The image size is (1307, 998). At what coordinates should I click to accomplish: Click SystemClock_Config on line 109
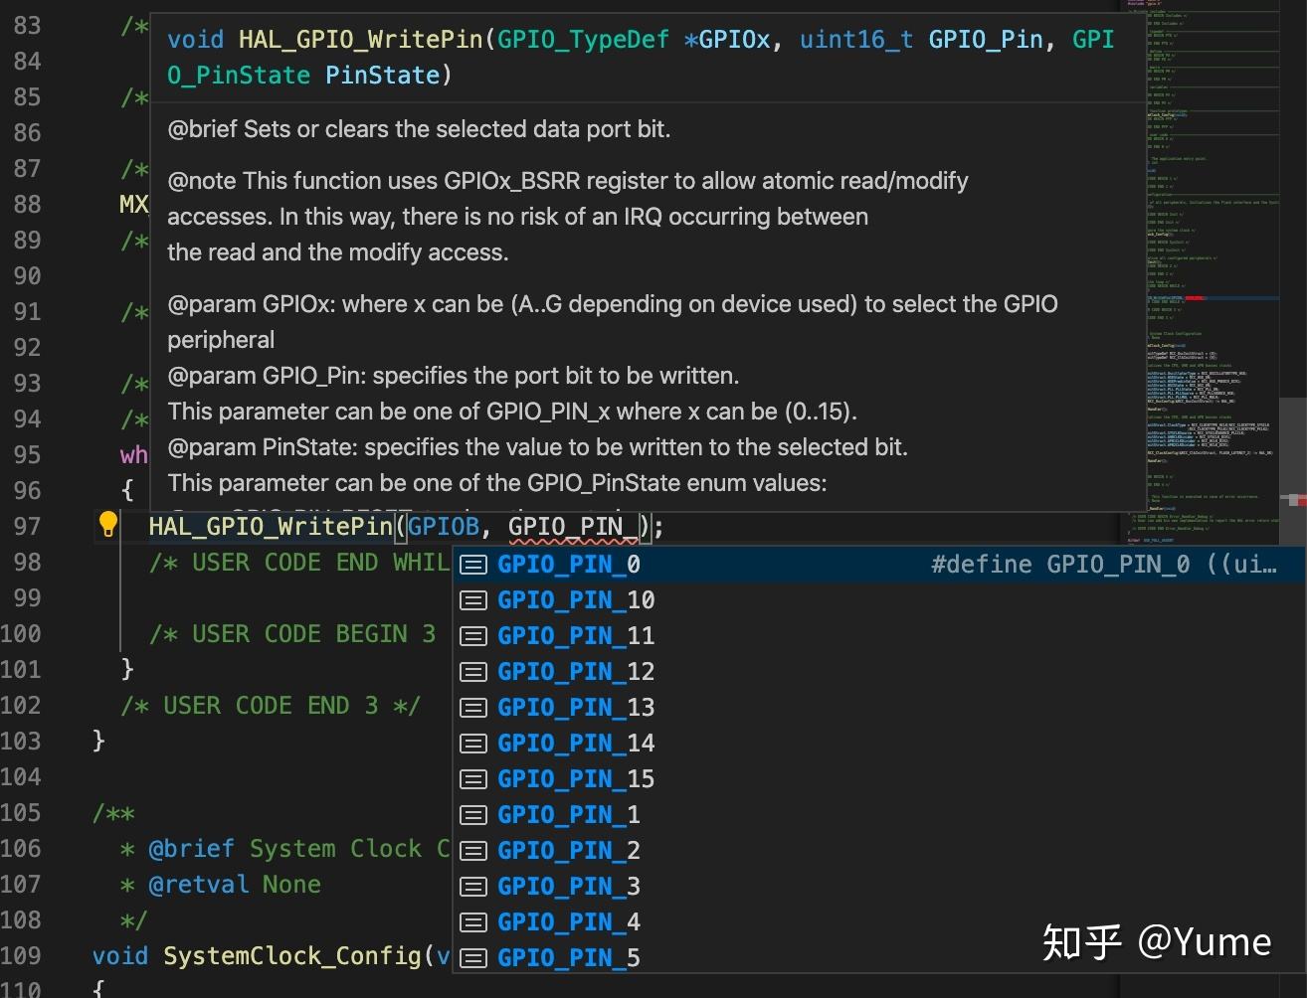coord(293,956)
